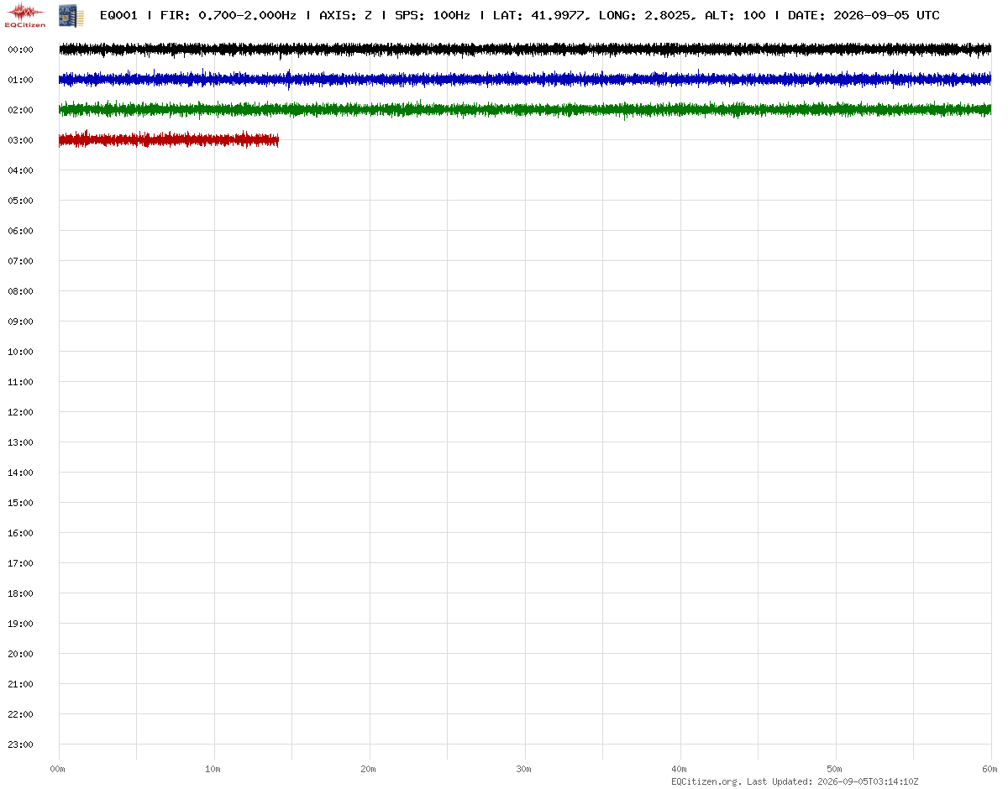
Task: Select the 23:00 hour row label
Action: [19, 745]
